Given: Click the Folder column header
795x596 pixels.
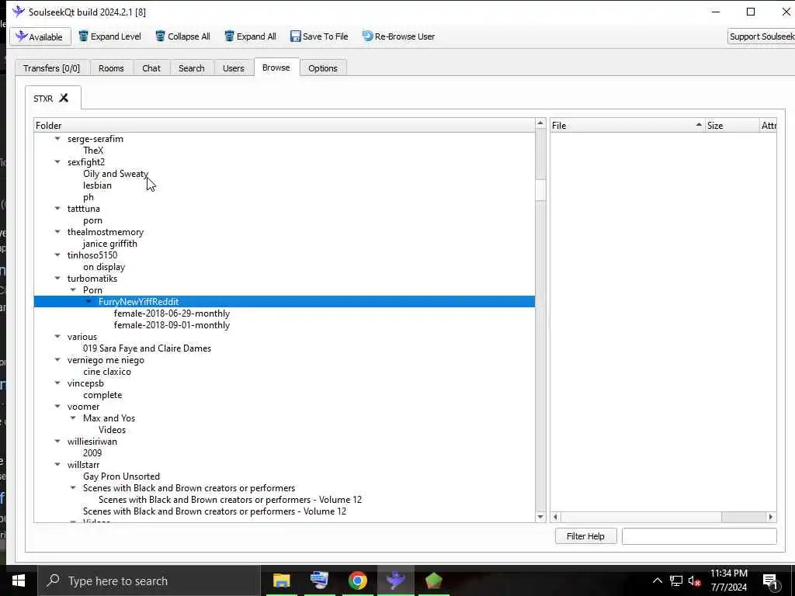Looking at the screenshot, I should click(x=284, y=125).
